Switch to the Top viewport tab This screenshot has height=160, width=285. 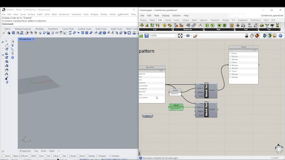click(x=36, y=151)
